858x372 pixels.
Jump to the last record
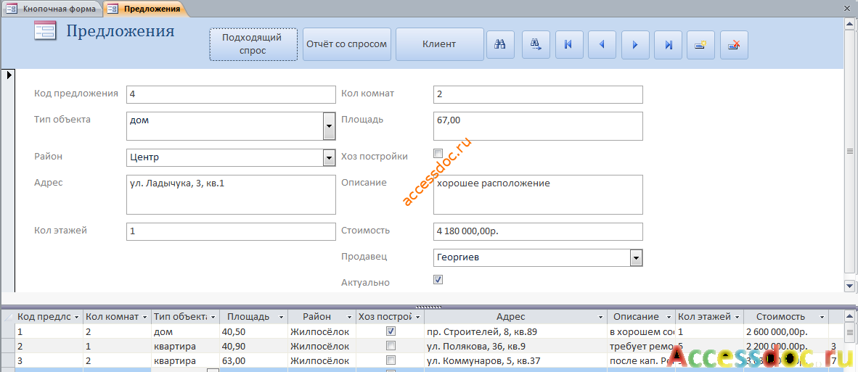pos(669,45)
